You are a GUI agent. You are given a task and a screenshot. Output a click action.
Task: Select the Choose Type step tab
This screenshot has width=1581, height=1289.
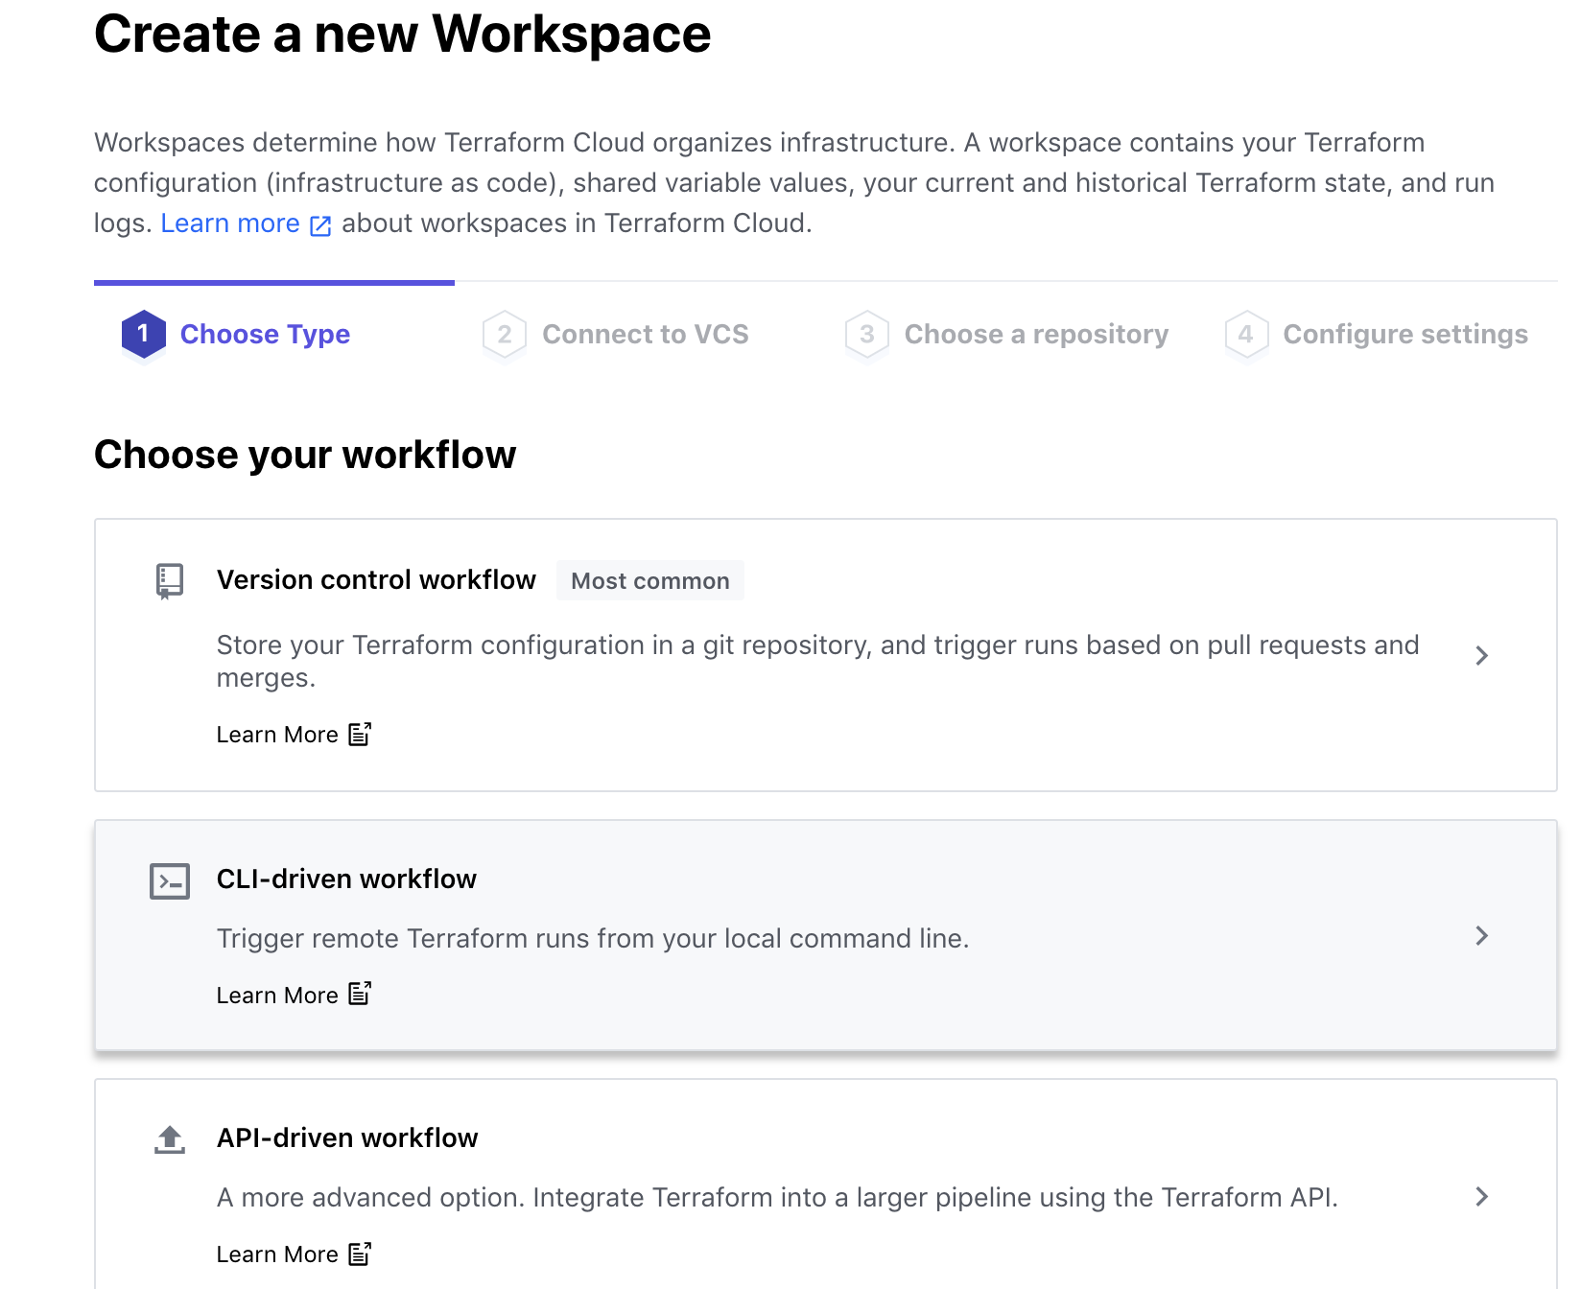tap(266, 334)
